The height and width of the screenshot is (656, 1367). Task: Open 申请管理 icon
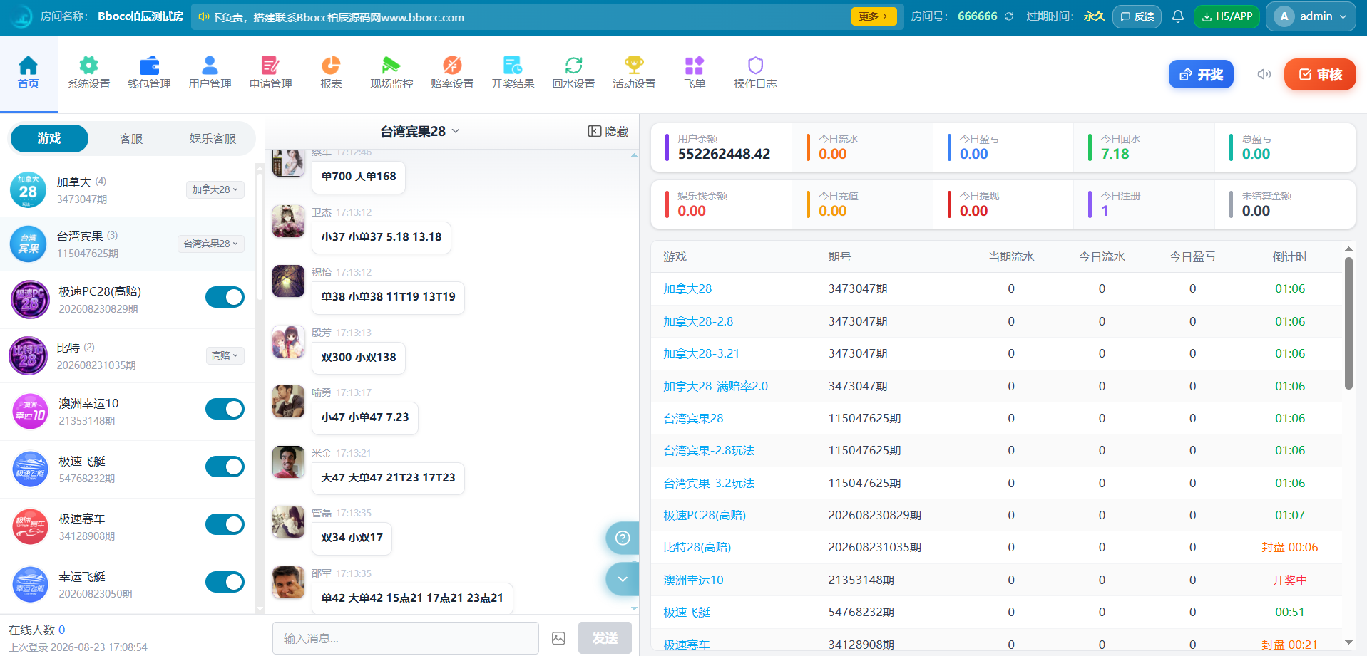270,66
